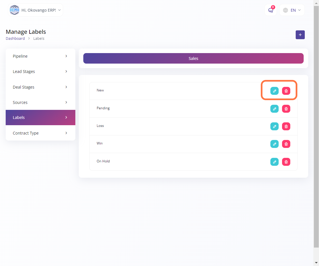Click the Dashboard breadcrumb link
Viewport: 319px width, 266px height.
[15, 38]
